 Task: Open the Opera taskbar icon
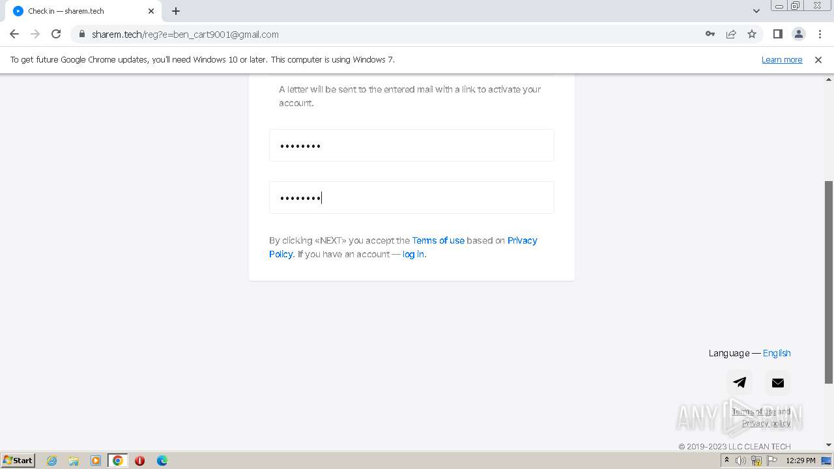click(x=139, y=461)
